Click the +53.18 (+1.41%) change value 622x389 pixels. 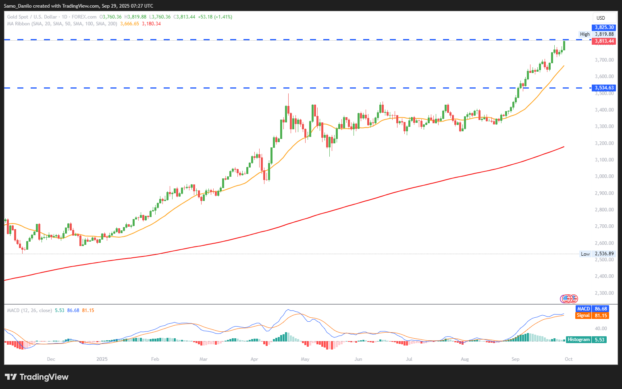coord(214,17)
